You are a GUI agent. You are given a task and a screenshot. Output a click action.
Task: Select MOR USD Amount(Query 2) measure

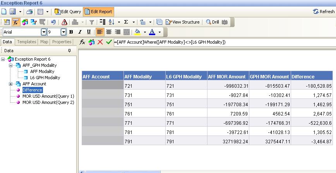[x=48, y=102]
